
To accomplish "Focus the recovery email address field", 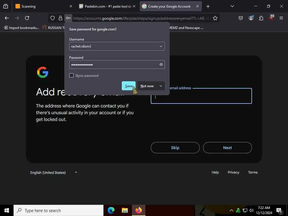I will pos(201,96).
